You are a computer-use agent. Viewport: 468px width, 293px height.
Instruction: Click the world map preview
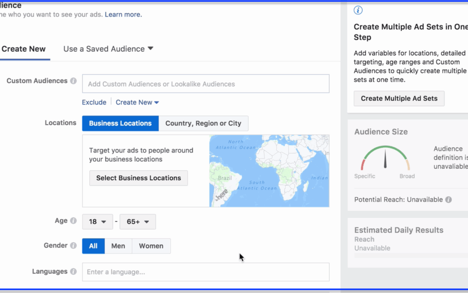pos(269,171)
